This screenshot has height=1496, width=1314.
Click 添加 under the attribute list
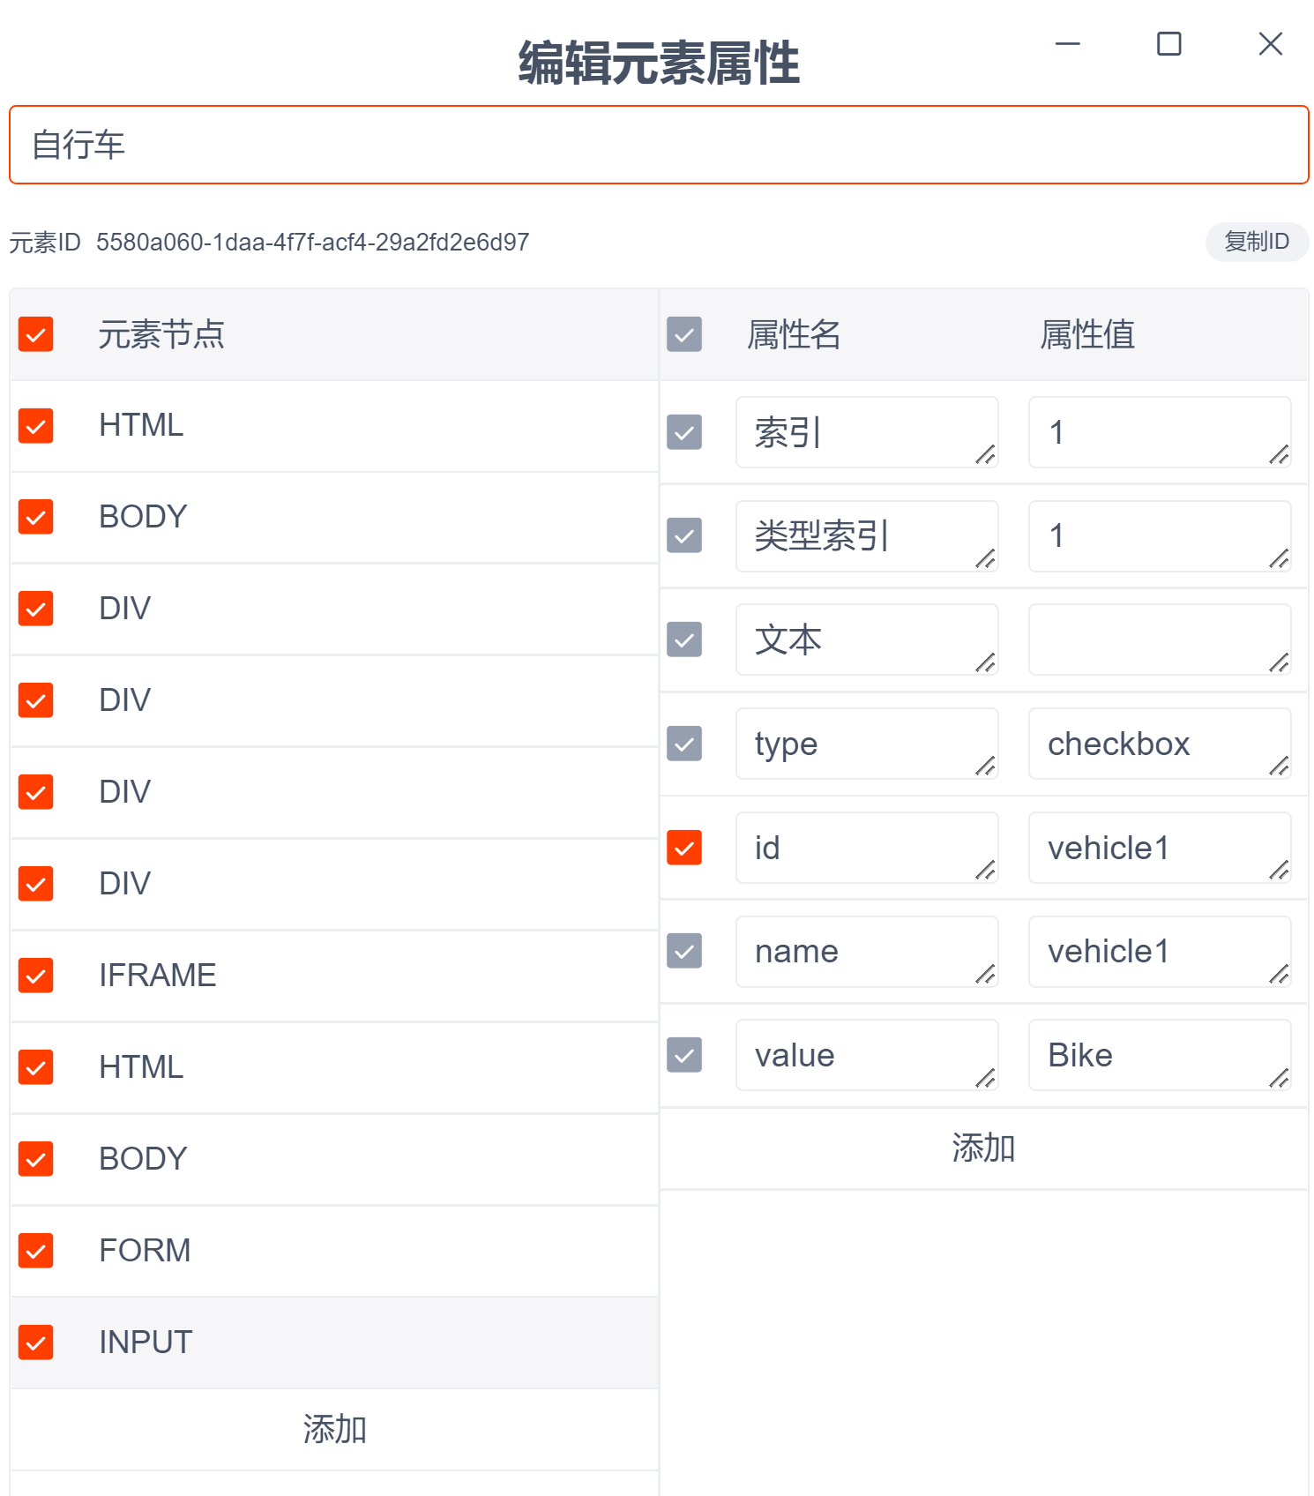(x=983, y=1148)
